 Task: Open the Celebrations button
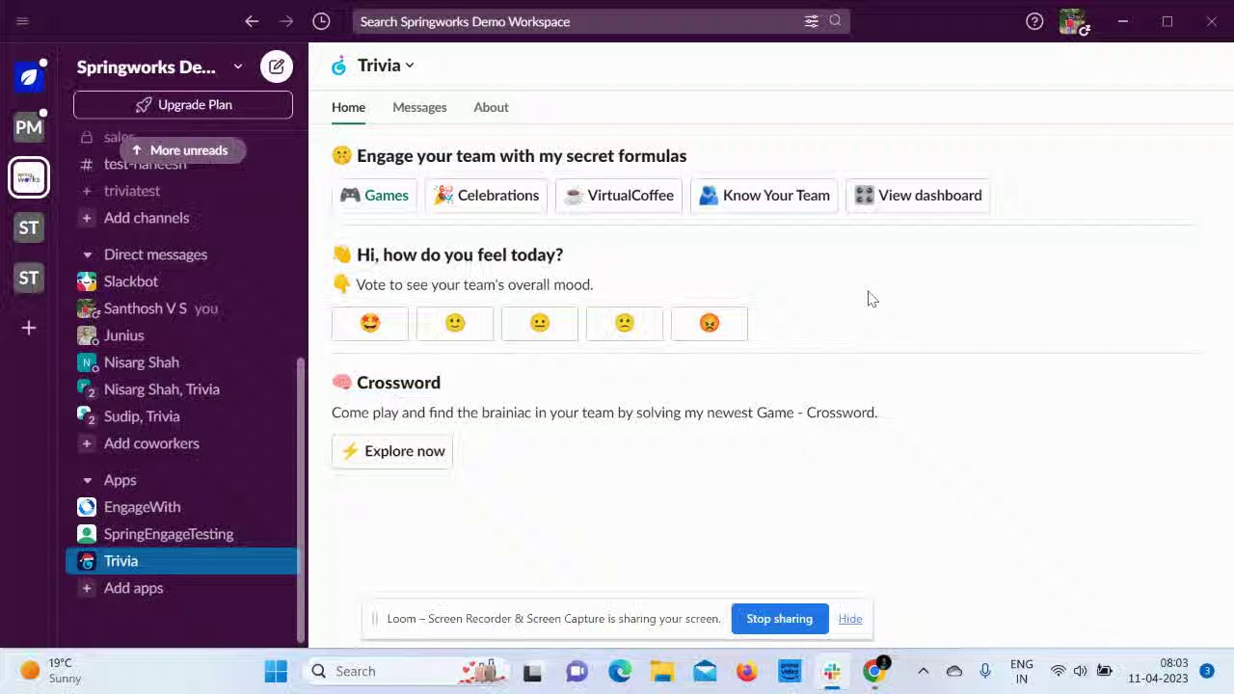click(x=486, y=196)
